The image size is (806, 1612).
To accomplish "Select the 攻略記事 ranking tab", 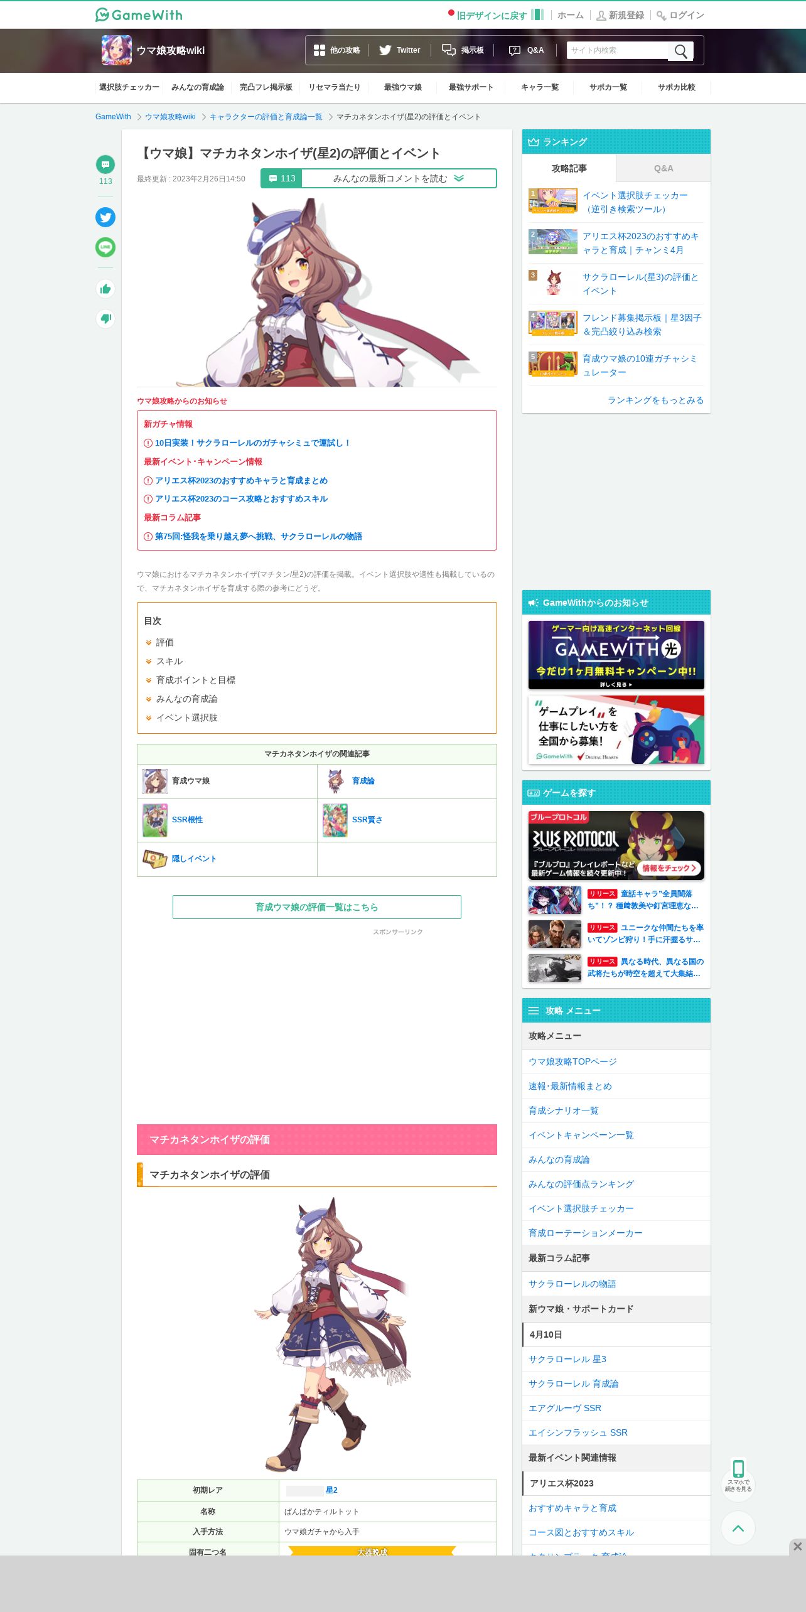I will tap(569, 168).
